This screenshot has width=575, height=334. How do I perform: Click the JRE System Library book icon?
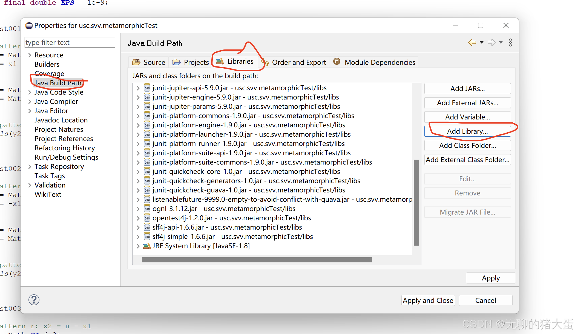click(146, 246)
